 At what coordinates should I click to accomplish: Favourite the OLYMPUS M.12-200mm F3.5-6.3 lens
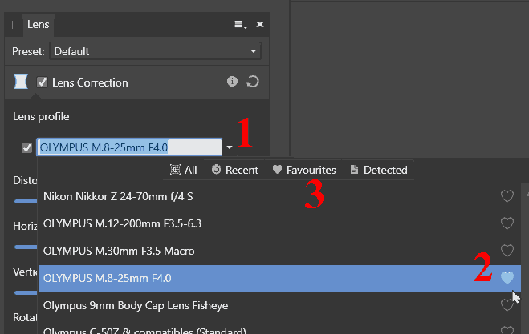pos(507,223)
